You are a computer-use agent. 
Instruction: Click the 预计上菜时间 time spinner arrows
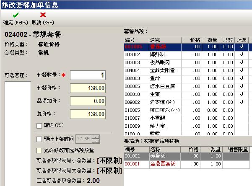tap(96, 139)
